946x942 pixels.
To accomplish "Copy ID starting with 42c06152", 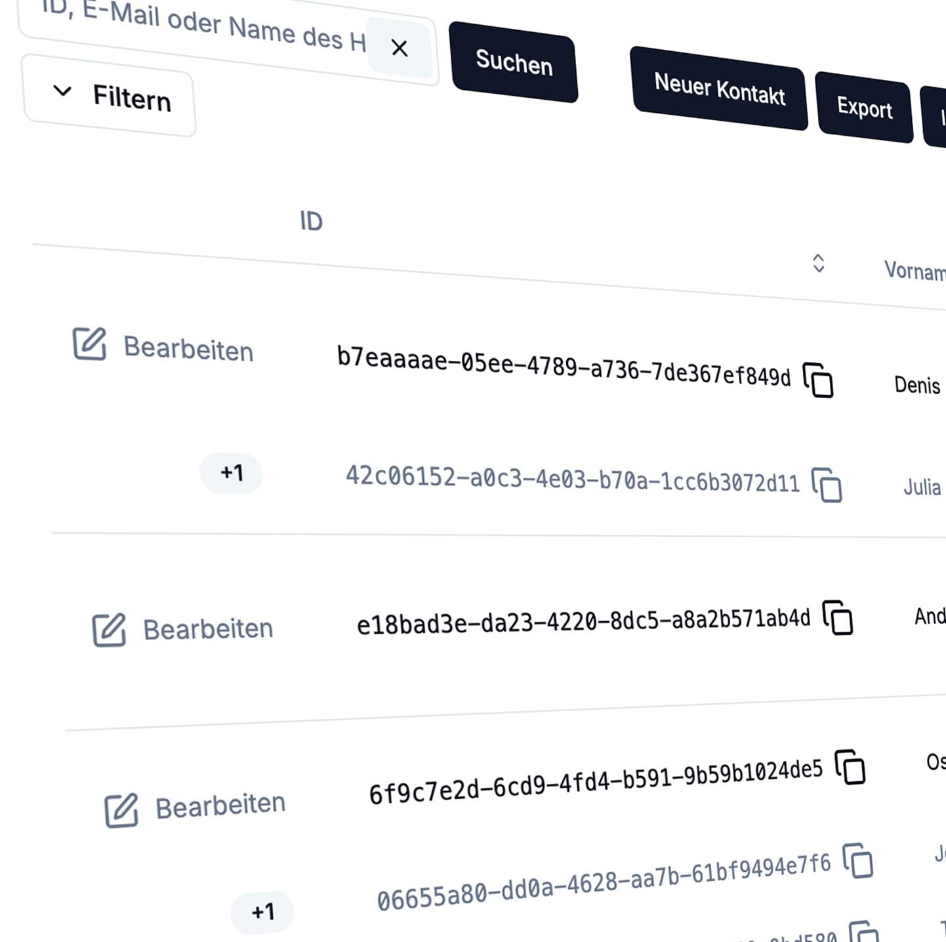I will tap(827, 485).
